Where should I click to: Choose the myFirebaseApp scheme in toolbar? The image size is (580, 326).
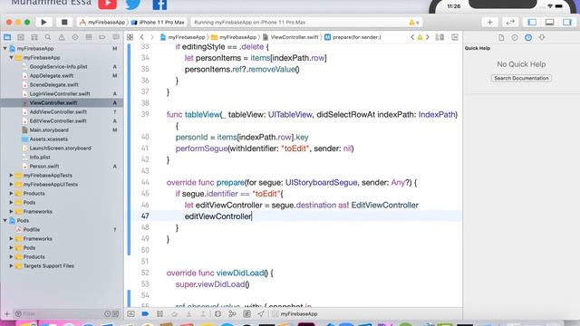pos(102,22)
